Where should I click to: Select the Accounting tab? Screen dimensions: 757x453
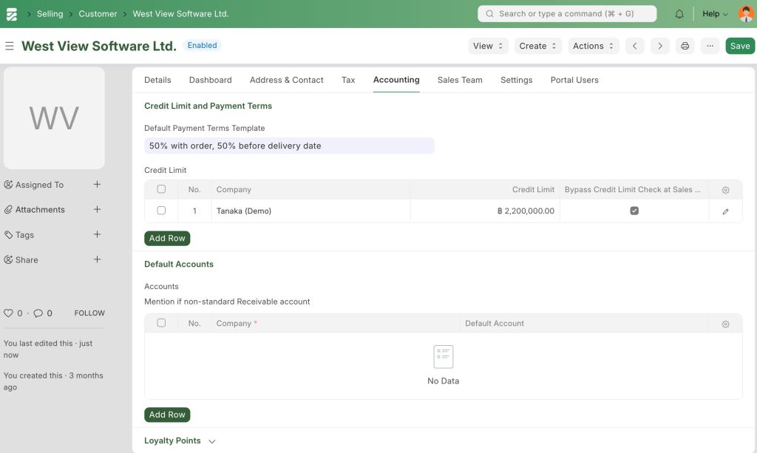[396, 80]
